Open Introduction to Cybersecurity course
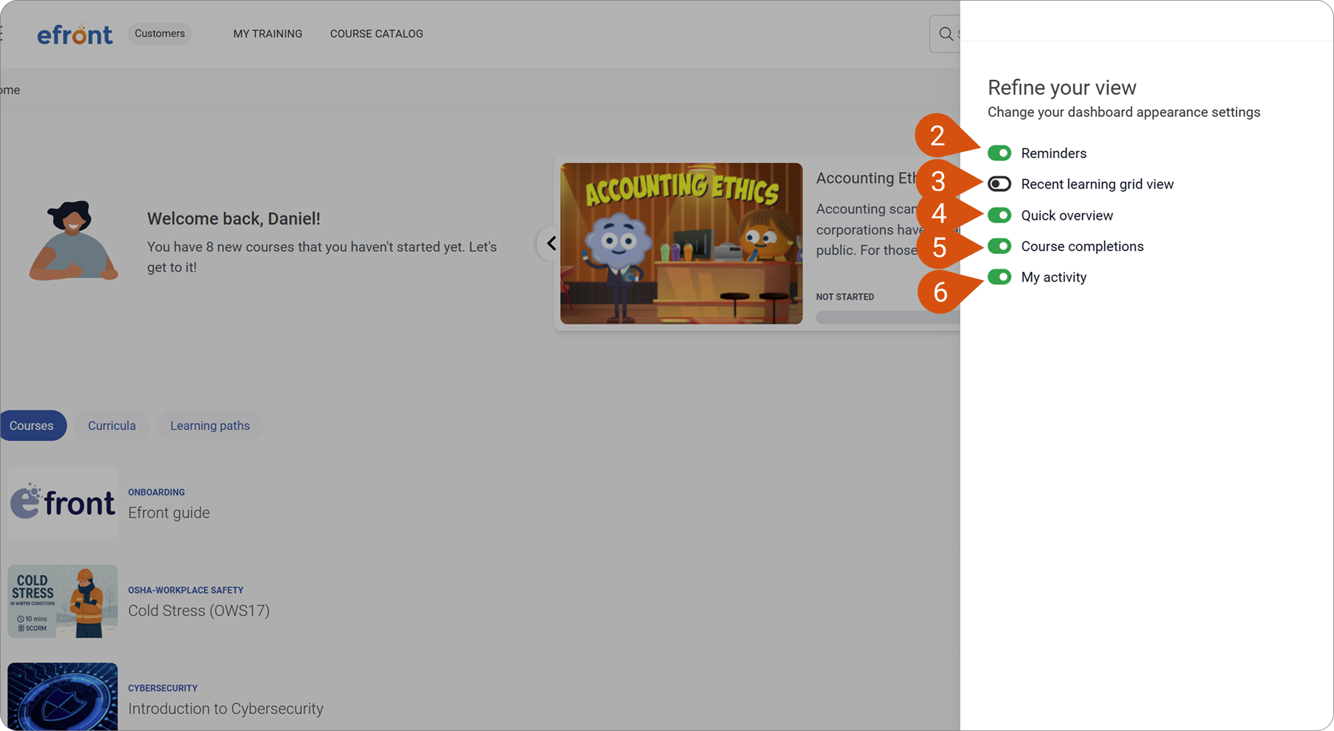 225,708
